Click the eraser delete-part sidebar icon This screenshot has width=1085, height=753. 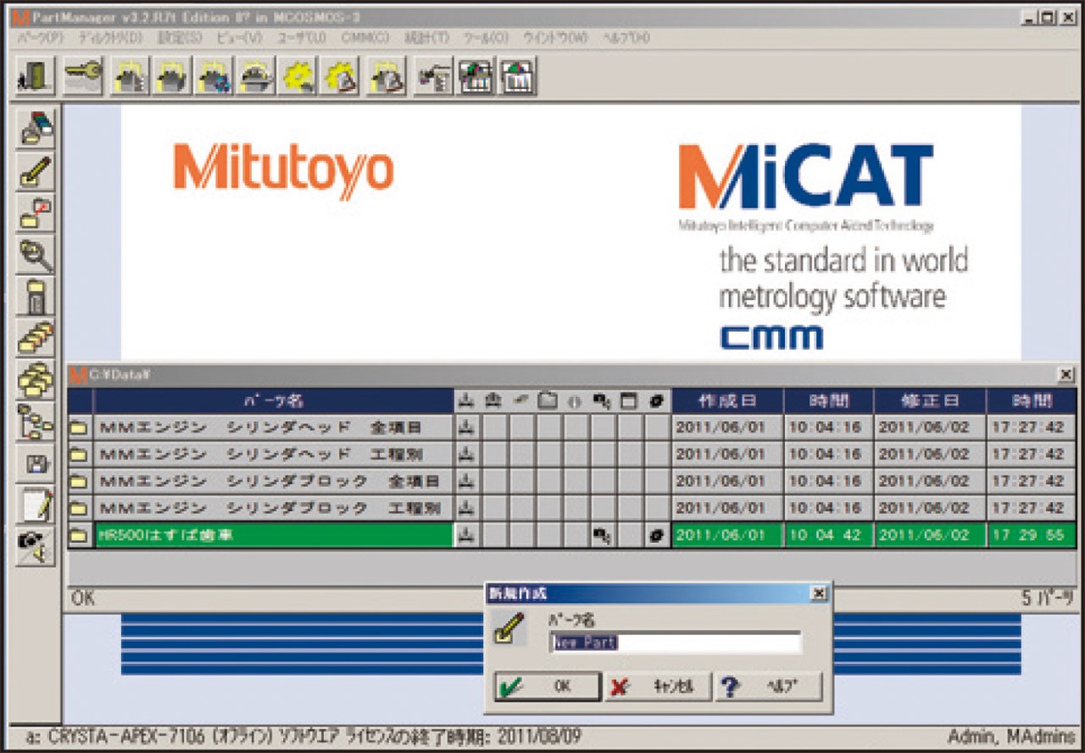36,129
